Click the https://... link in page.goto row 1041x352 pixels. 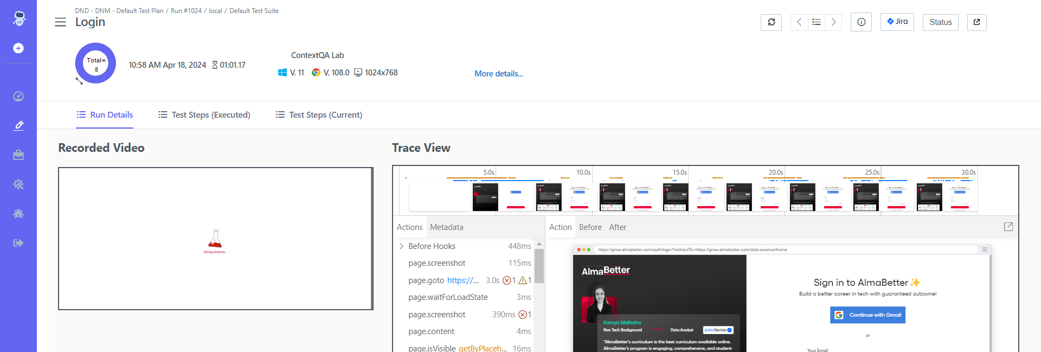pyautogui.click(x=463, y=280)
